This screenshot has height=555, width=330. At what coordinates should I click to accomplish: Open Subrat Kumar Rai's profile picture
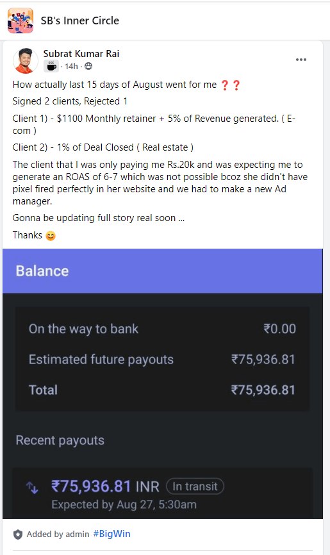tap(26, 61)
